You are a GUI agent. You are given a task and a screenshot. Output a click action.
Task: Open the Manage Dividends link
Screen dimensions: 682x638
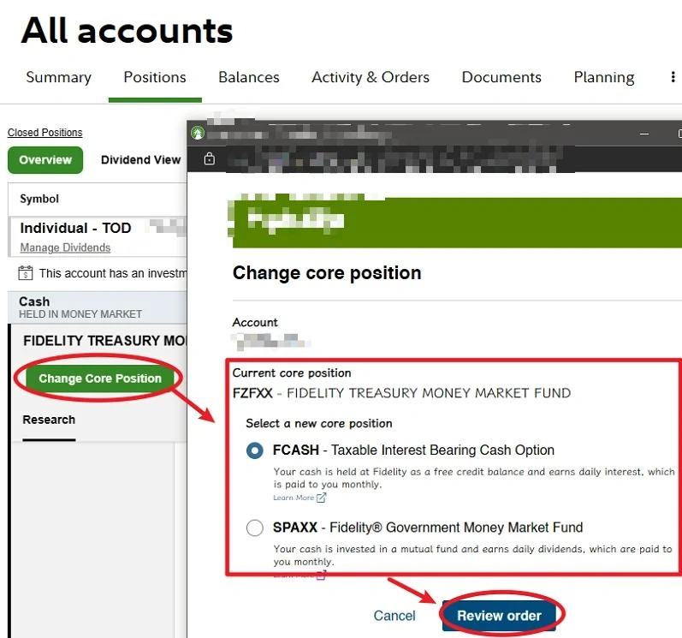[x=65, y=247]
